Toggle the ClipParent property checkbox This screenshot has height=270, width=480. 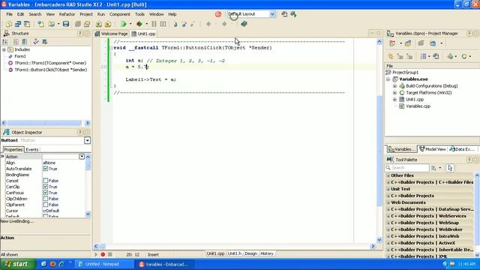(x=45, y=205)
